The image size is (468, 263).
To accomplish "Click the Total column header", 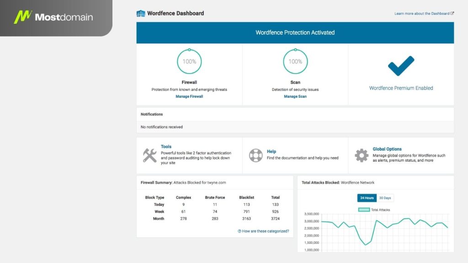I will [x=275, y=197].
